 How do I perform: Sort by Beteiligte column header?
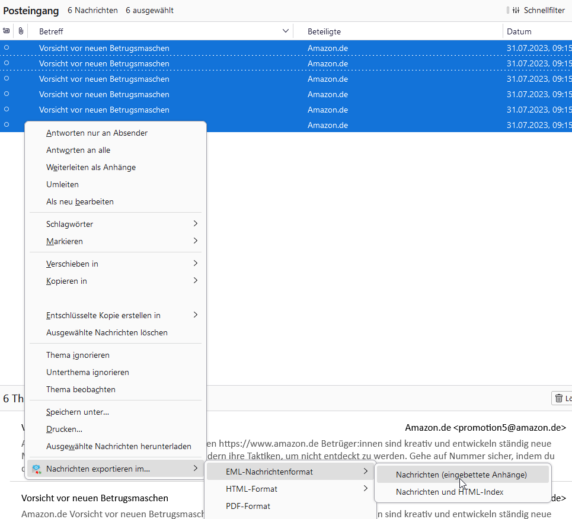(x=324, y=31)
